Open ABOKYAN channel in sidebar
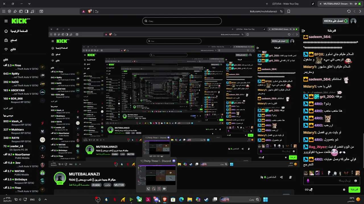Viewport: 364px width, 204px height. point(24,92)
